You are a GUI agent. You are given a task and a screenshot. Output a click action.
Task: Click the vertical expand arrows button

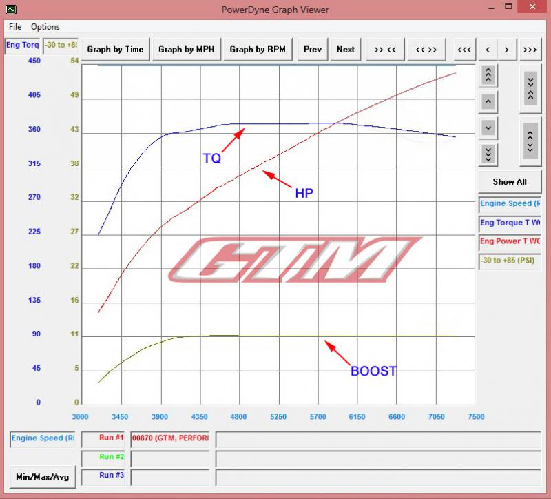tap(530, 141)
